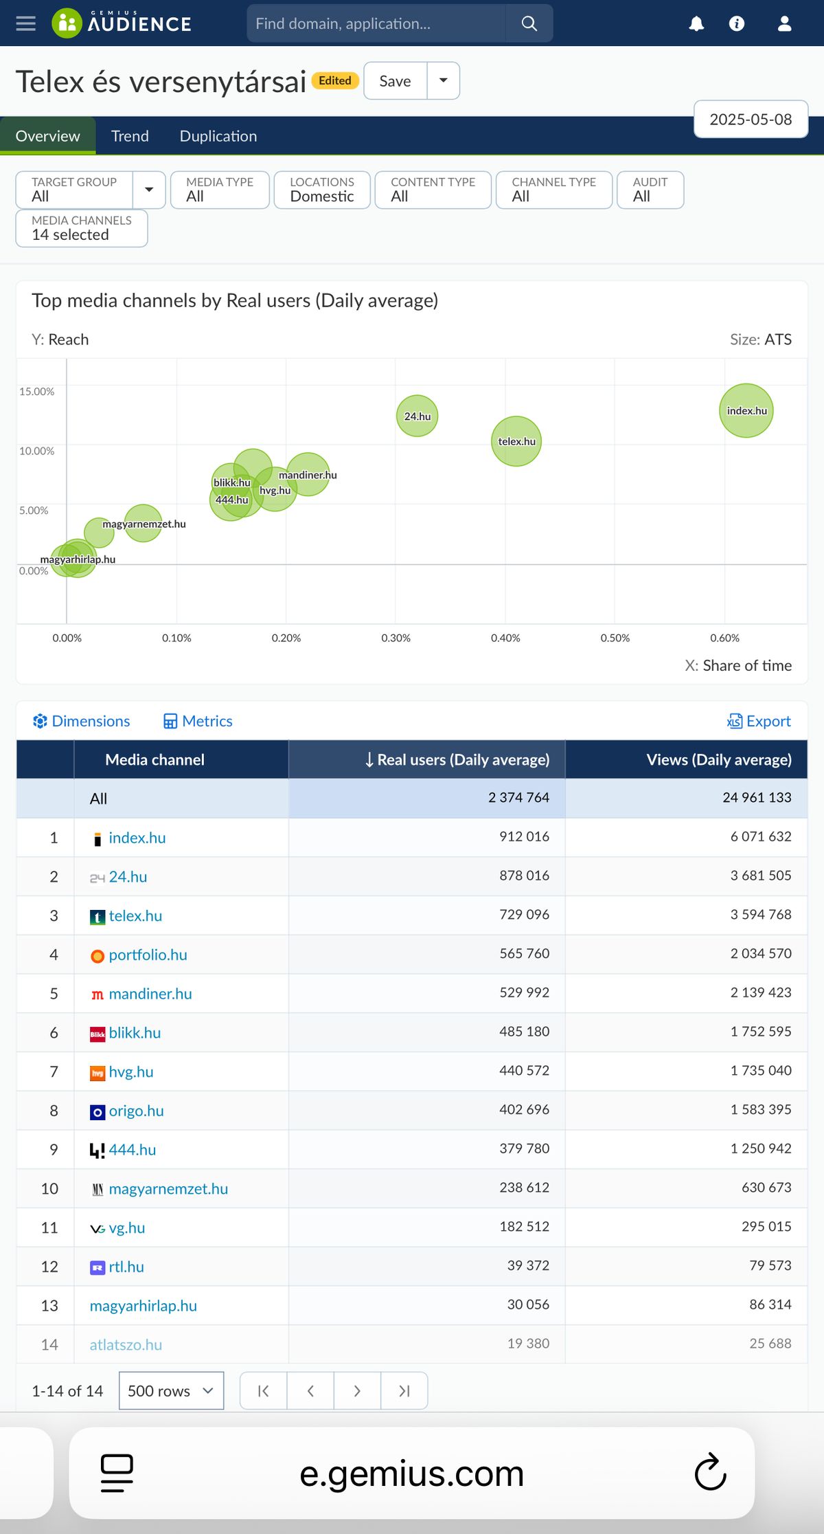Open the Content Type filter
This screenshot has height=1534, width=824.
pos(433,190)
